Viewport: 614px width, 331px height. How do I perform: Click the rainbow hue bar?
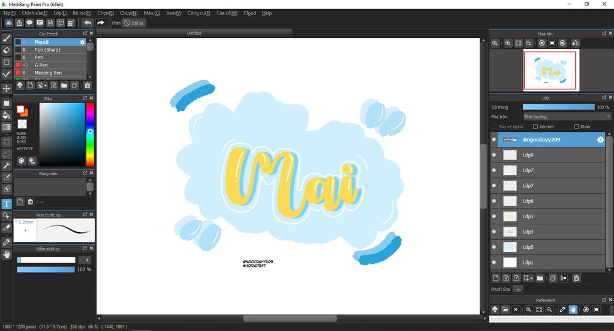click(90, 134)
